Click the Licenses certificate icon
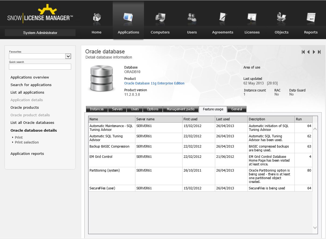 252,18
